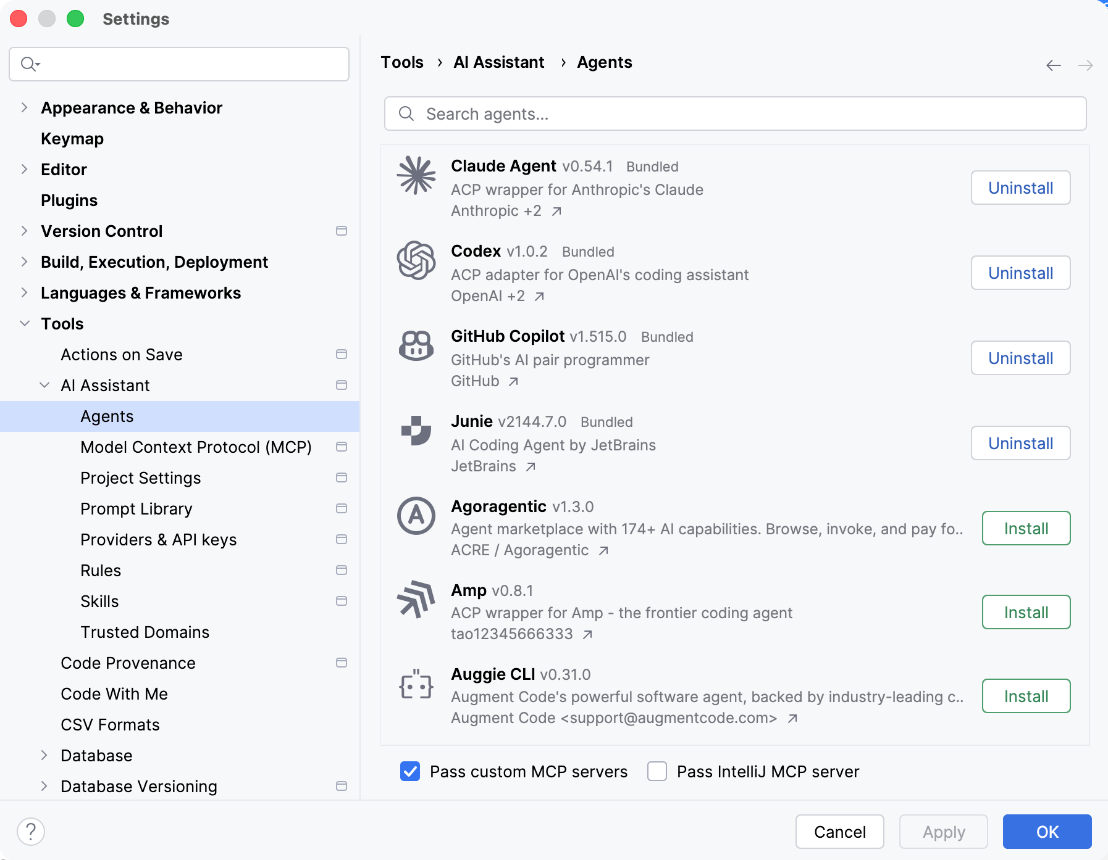
Task: Uncheck Pass custom MCP servers
Action: 410,771
